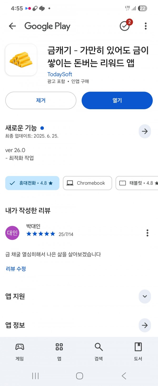This screenshot has height=386, width=158.
Task: Tap the 대인 purple profile avatar
Action: point(12,233)
